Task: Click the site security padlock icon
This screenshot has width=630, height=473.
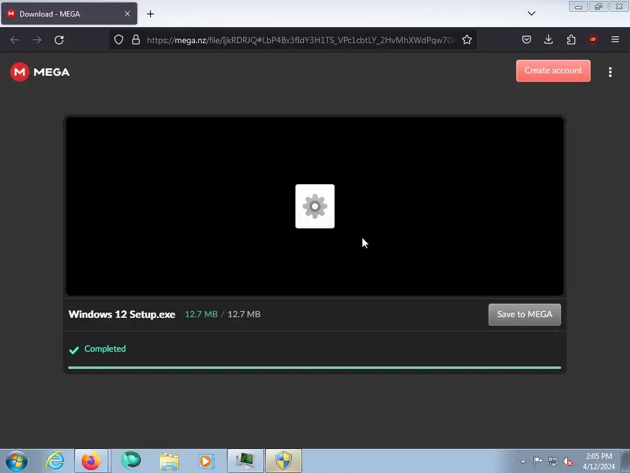Action: 136,39
